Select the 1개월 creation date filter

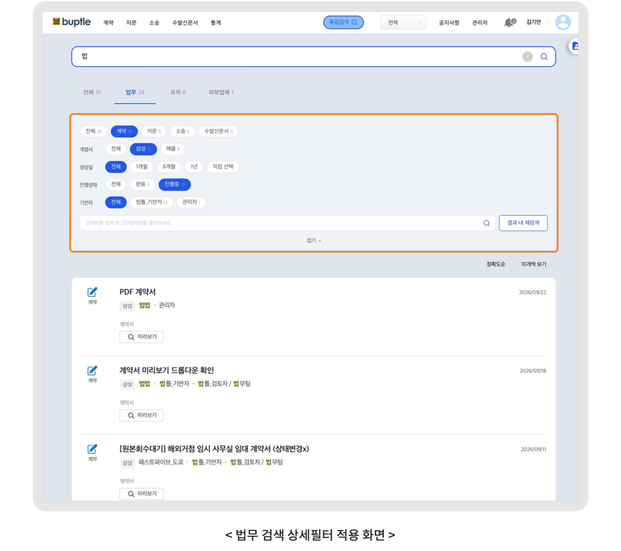141,167
